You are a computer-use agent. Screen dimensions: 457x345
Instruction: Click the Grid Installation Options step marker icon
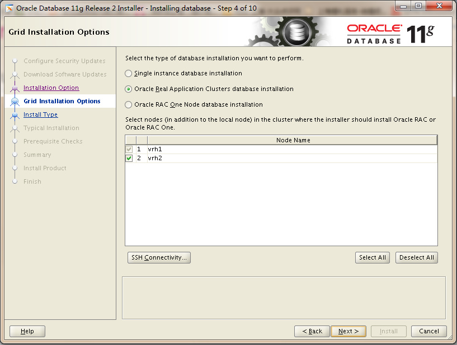15,101
